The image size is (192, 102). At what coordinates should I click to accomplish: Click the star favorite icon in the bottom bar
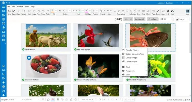click(x=48, y=99)
